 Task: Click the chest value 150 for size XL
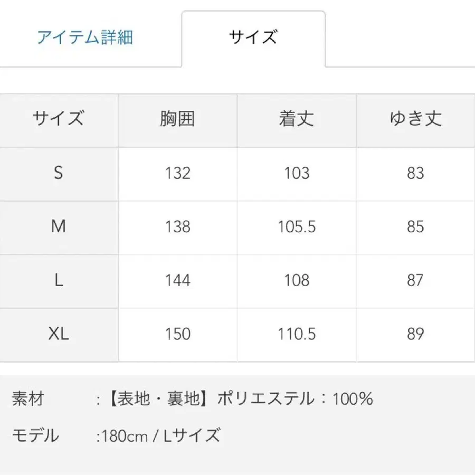178,334
